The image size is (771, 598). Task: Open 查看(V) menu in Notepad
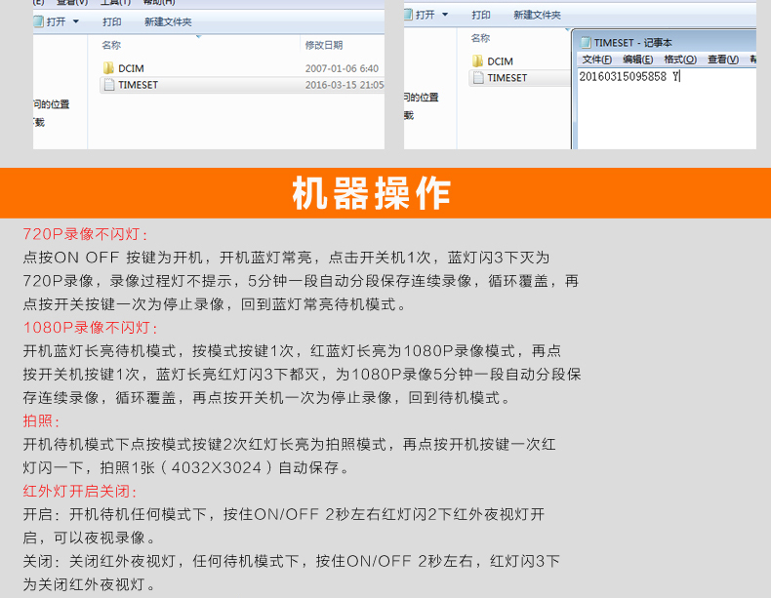tap(723, 60)
